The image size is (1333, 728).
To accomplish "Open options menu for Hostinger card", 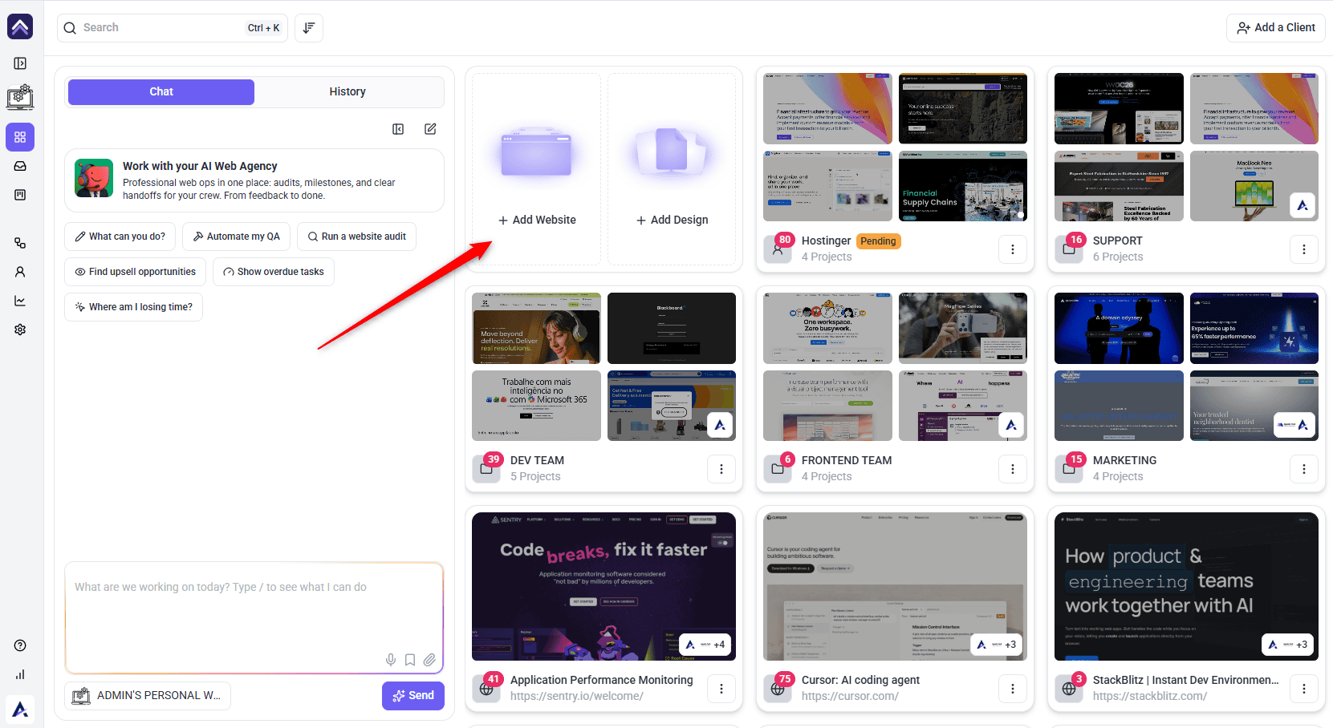I will pos(1013,249).
